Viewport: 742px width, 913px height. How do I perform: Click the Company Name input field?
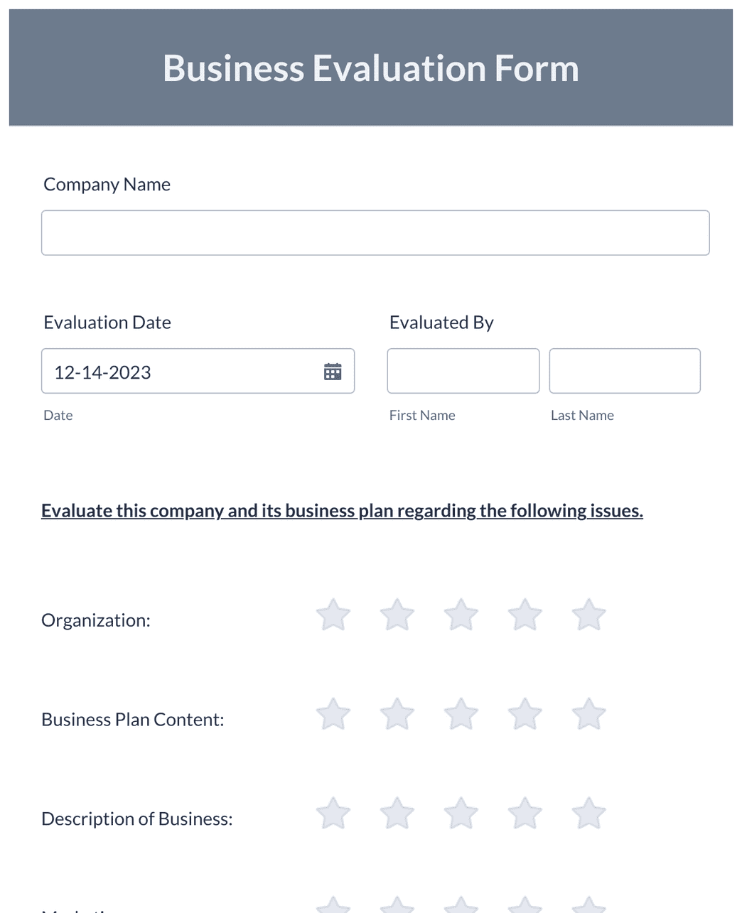[375, 232]
